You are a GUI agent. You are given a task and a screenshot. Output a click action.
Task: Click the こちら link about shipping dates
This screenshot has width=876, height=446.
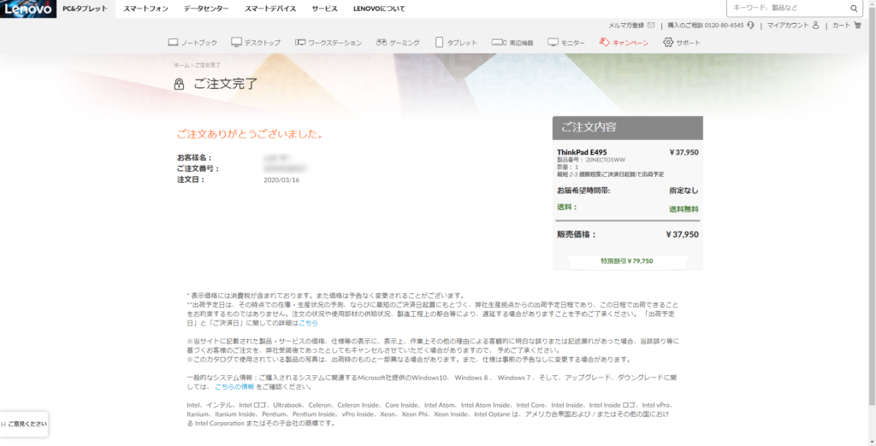tap(308, 323)
